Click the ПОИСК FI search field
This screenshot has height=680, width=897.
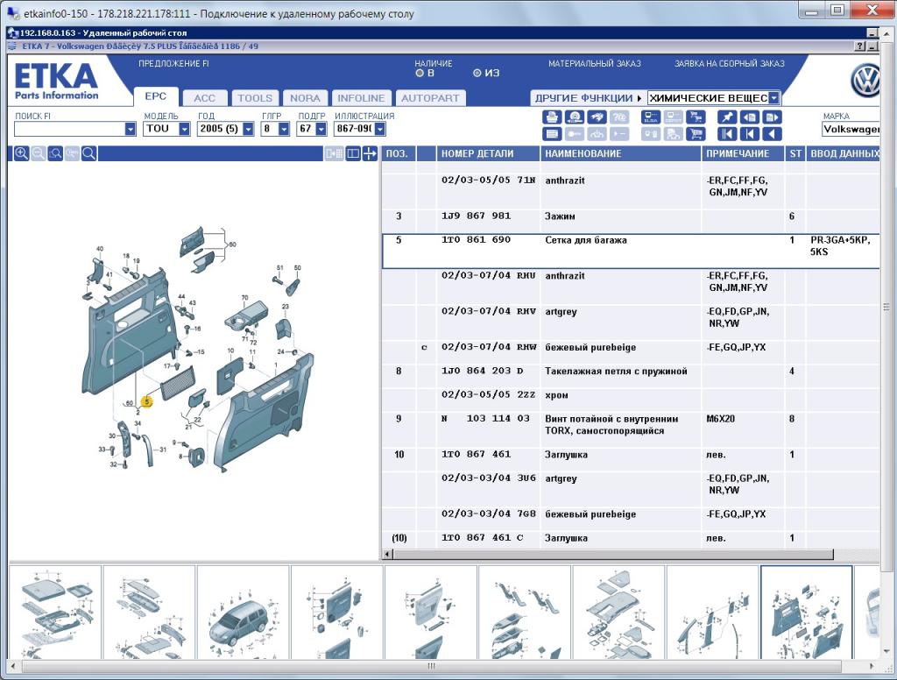70,130
